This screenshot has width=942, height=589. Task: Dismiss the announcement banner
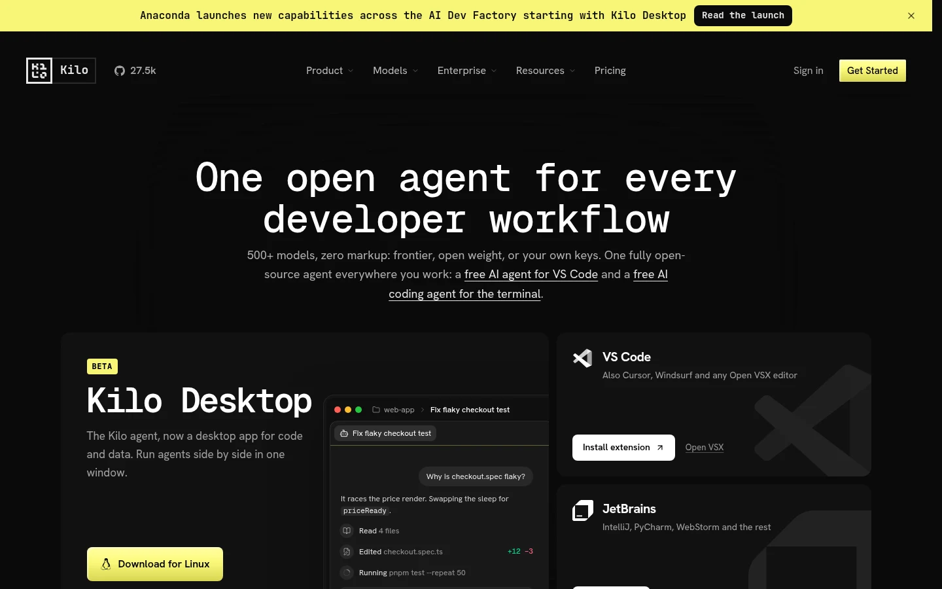(x=911, y=16)
